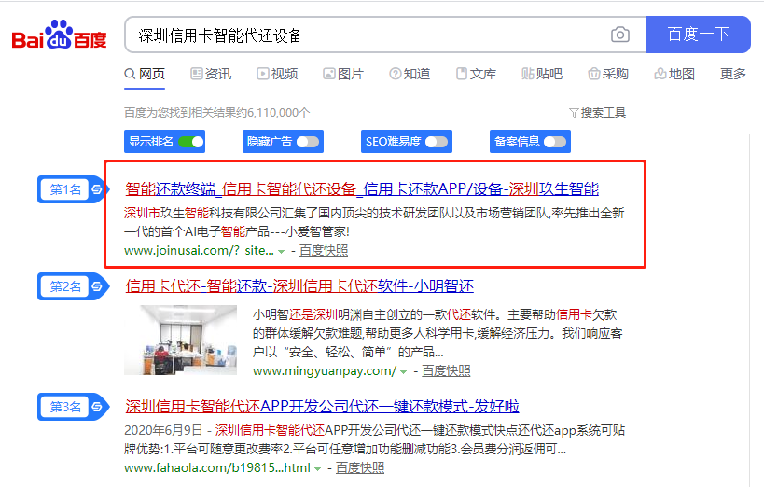This screenshot has width=764, height=487.
Task: Expand arrow next to www.mingyuanpay.com URL
Action: (403, 372)
